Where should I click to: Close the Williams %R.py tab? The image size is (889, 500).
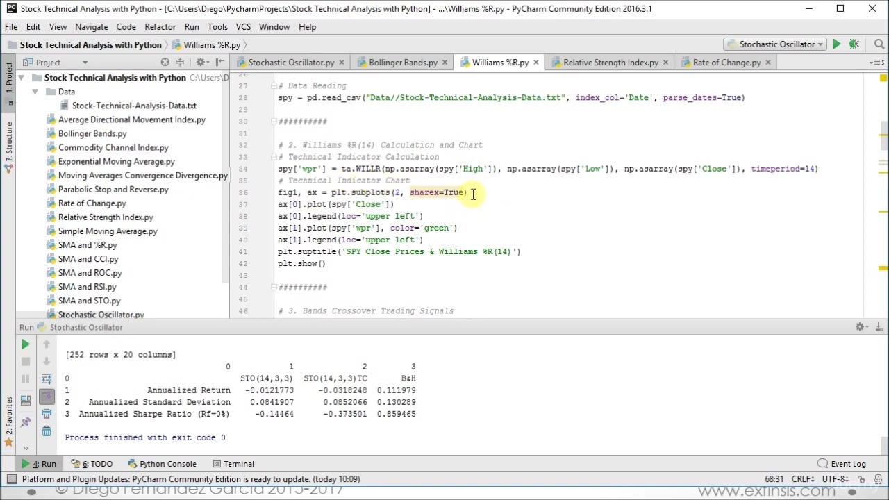pyautogui.click(x=535, y=62)
